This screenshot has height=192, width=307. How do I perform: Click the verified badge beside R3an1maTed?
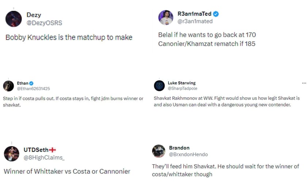pyautogui.click(x=216, y=14)
